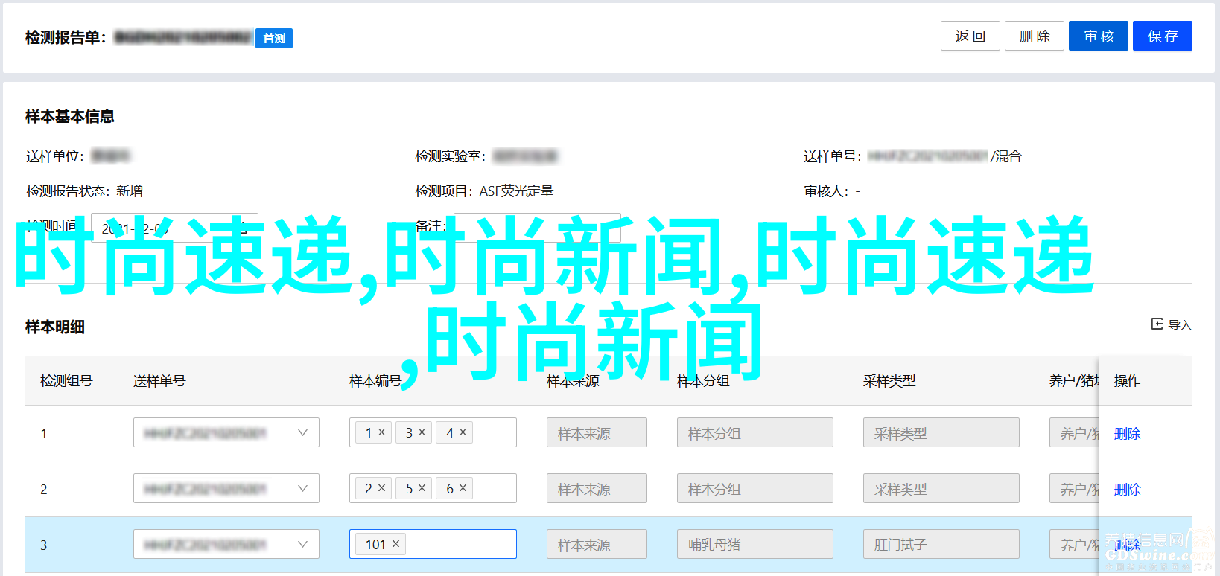Click the 审核 button
This screenshot has height=576, width=1220.
click(x=1099, y=36)
